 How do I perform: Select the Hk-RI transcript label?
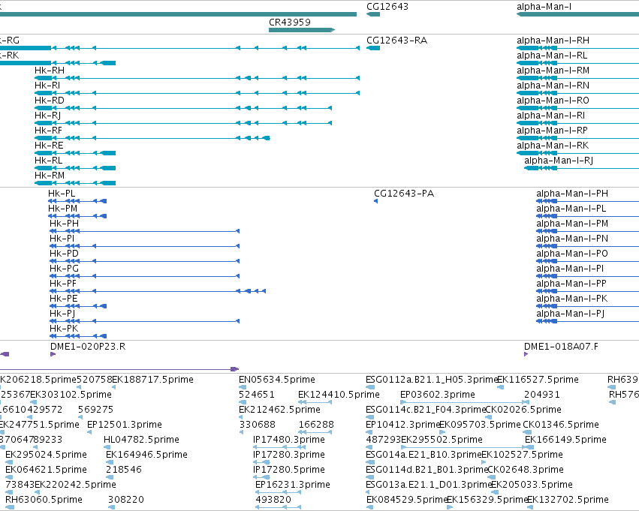(47, 86)
